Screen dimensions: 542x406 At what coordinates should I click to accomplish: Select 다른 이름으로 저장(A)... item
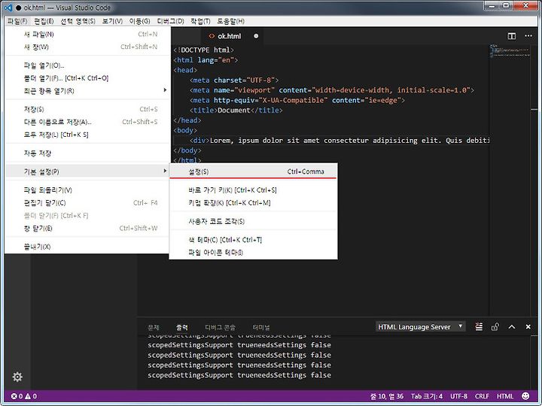(88, 122)
